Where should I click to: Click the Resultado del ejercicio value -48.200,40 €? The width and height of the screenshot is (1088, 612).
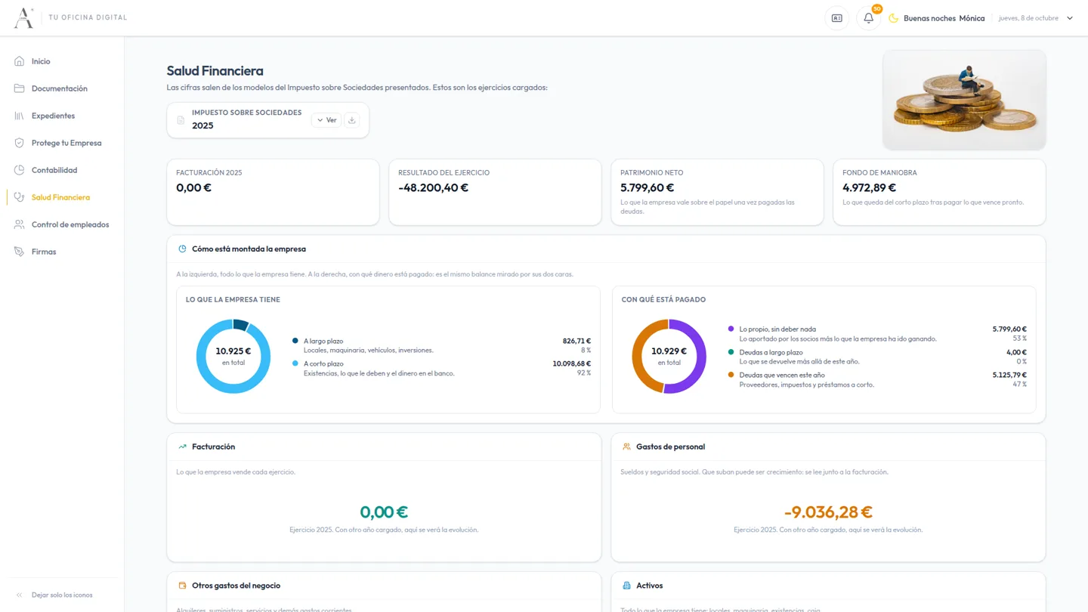click(x=434, y=187)
